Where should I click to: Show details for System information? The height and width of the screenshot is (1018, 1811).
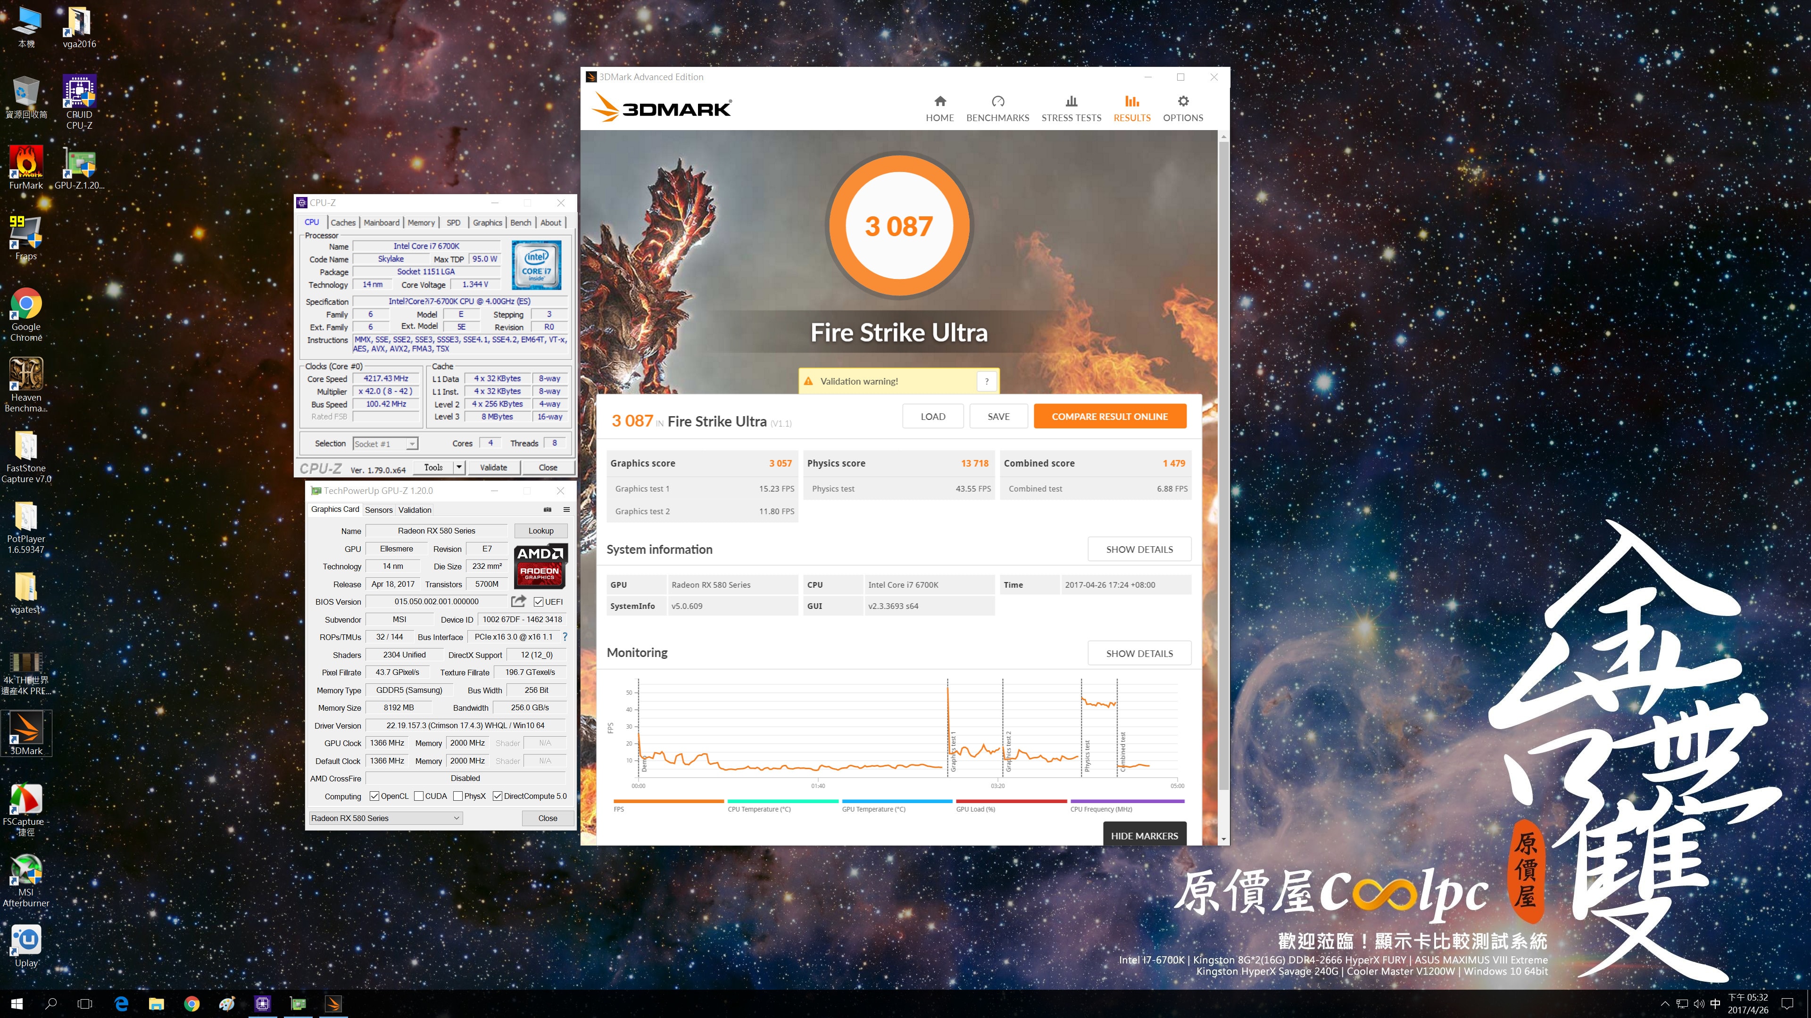tap(1139, 549)
